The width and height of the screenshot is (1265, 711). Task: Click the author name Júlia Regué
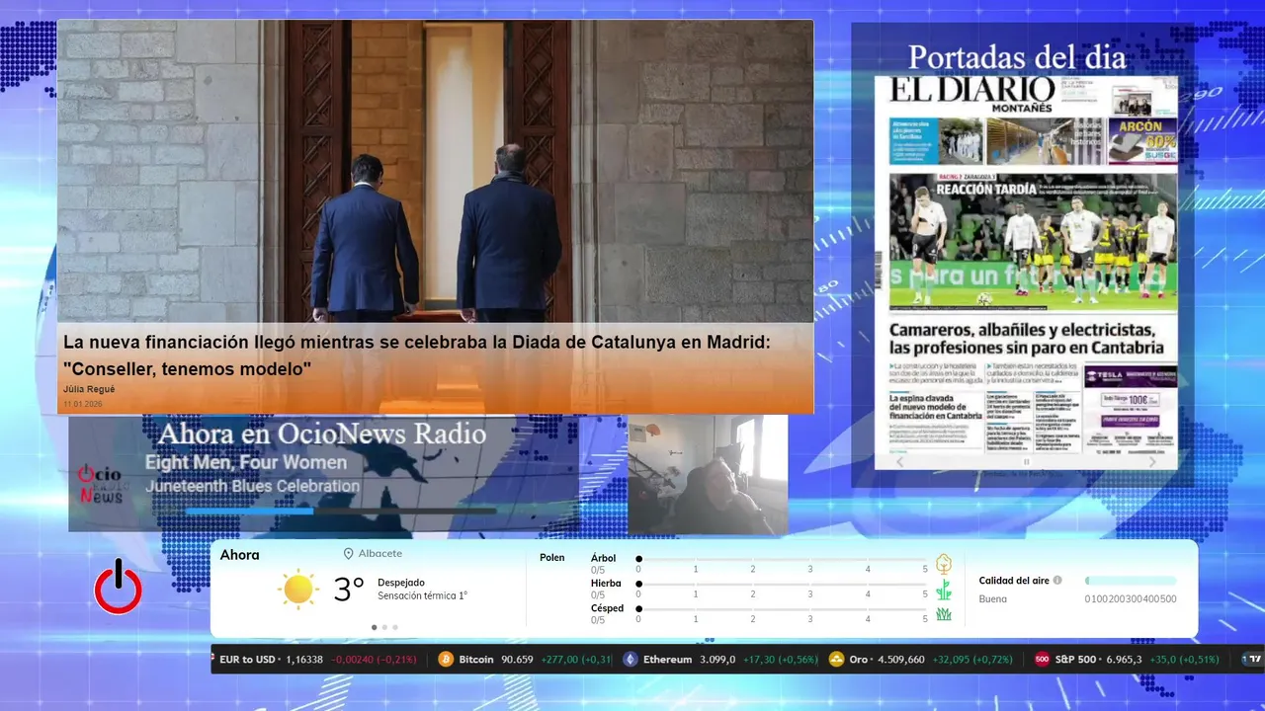[89, 389]
